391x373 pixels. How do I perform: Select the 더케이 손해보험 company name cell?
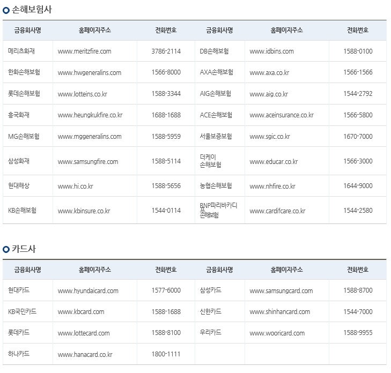[220, 161]
